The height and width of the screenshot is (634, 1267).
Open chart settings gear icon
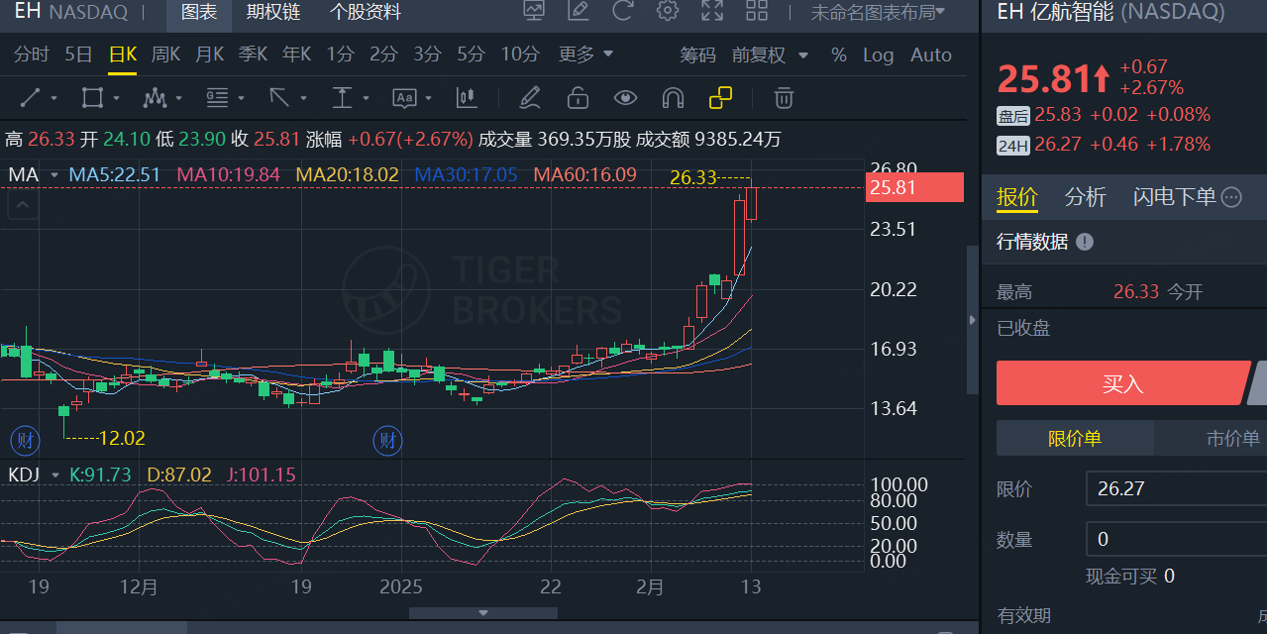tap(668, 12)
